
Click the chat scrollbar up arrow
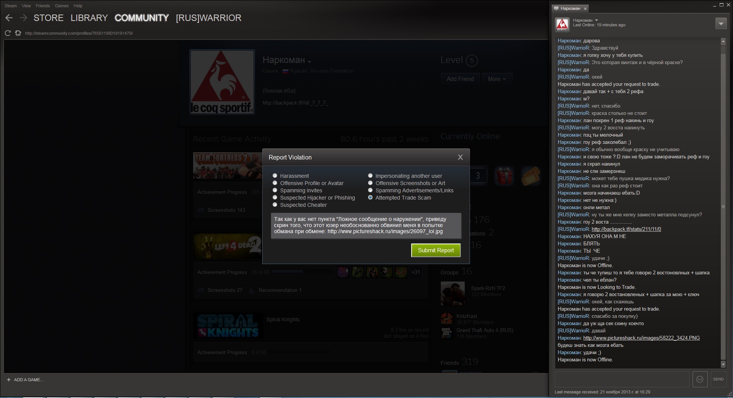click(723, 41)
